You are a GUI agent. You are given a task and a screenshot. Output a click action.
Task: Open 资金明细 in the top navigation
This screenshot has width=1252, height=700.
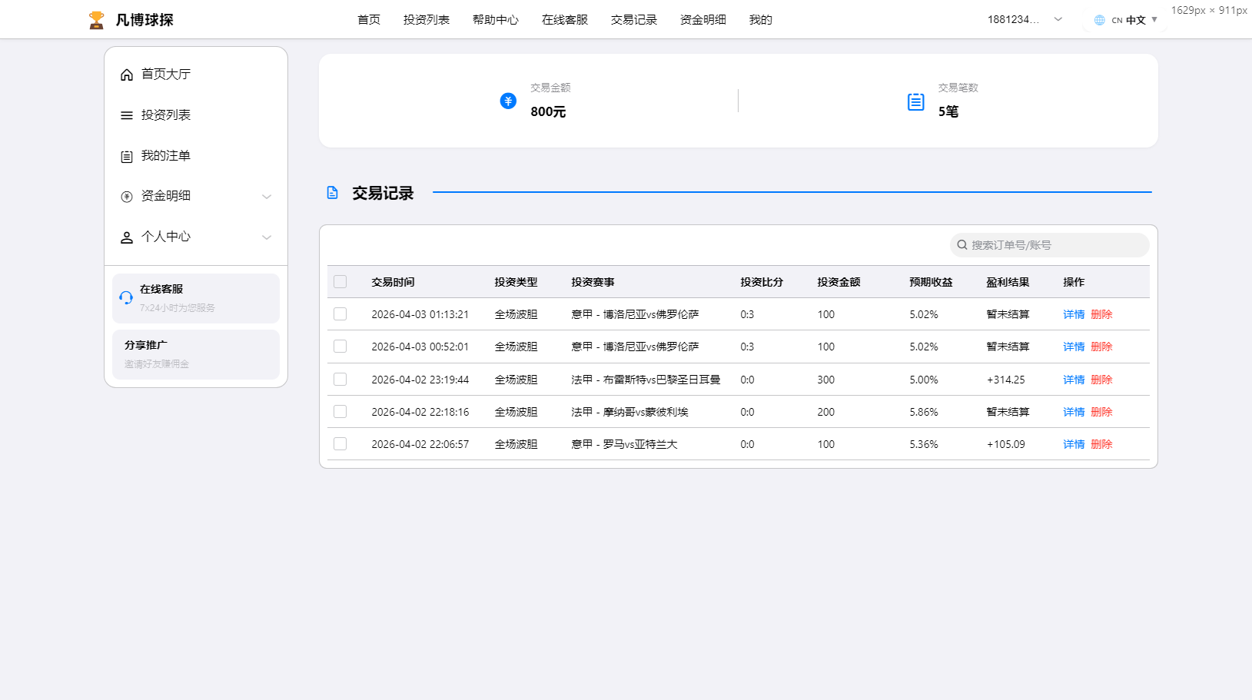(703, 20)
